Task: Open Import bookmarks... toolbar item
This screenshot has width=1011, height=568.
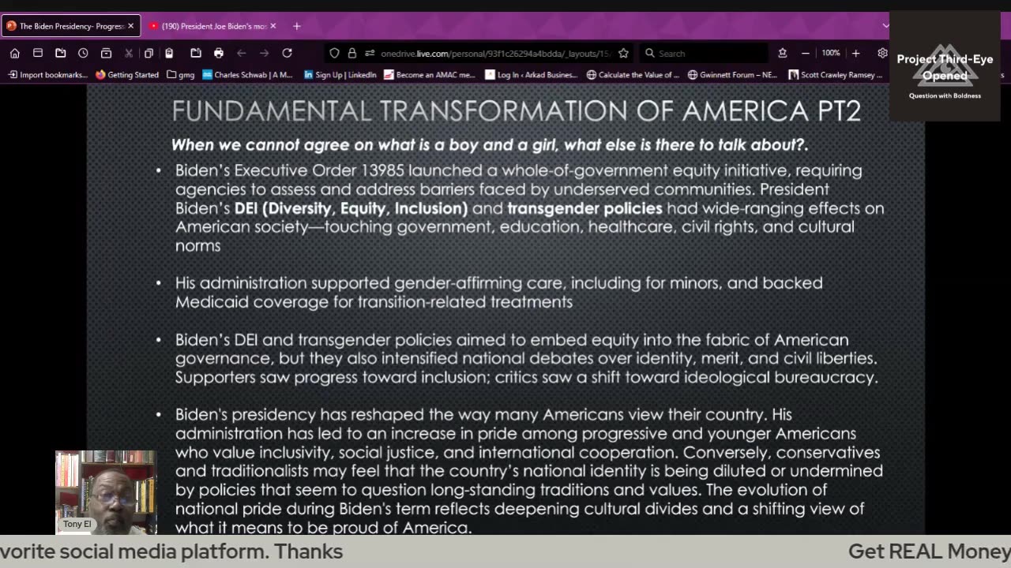Action: coord(47,75)
